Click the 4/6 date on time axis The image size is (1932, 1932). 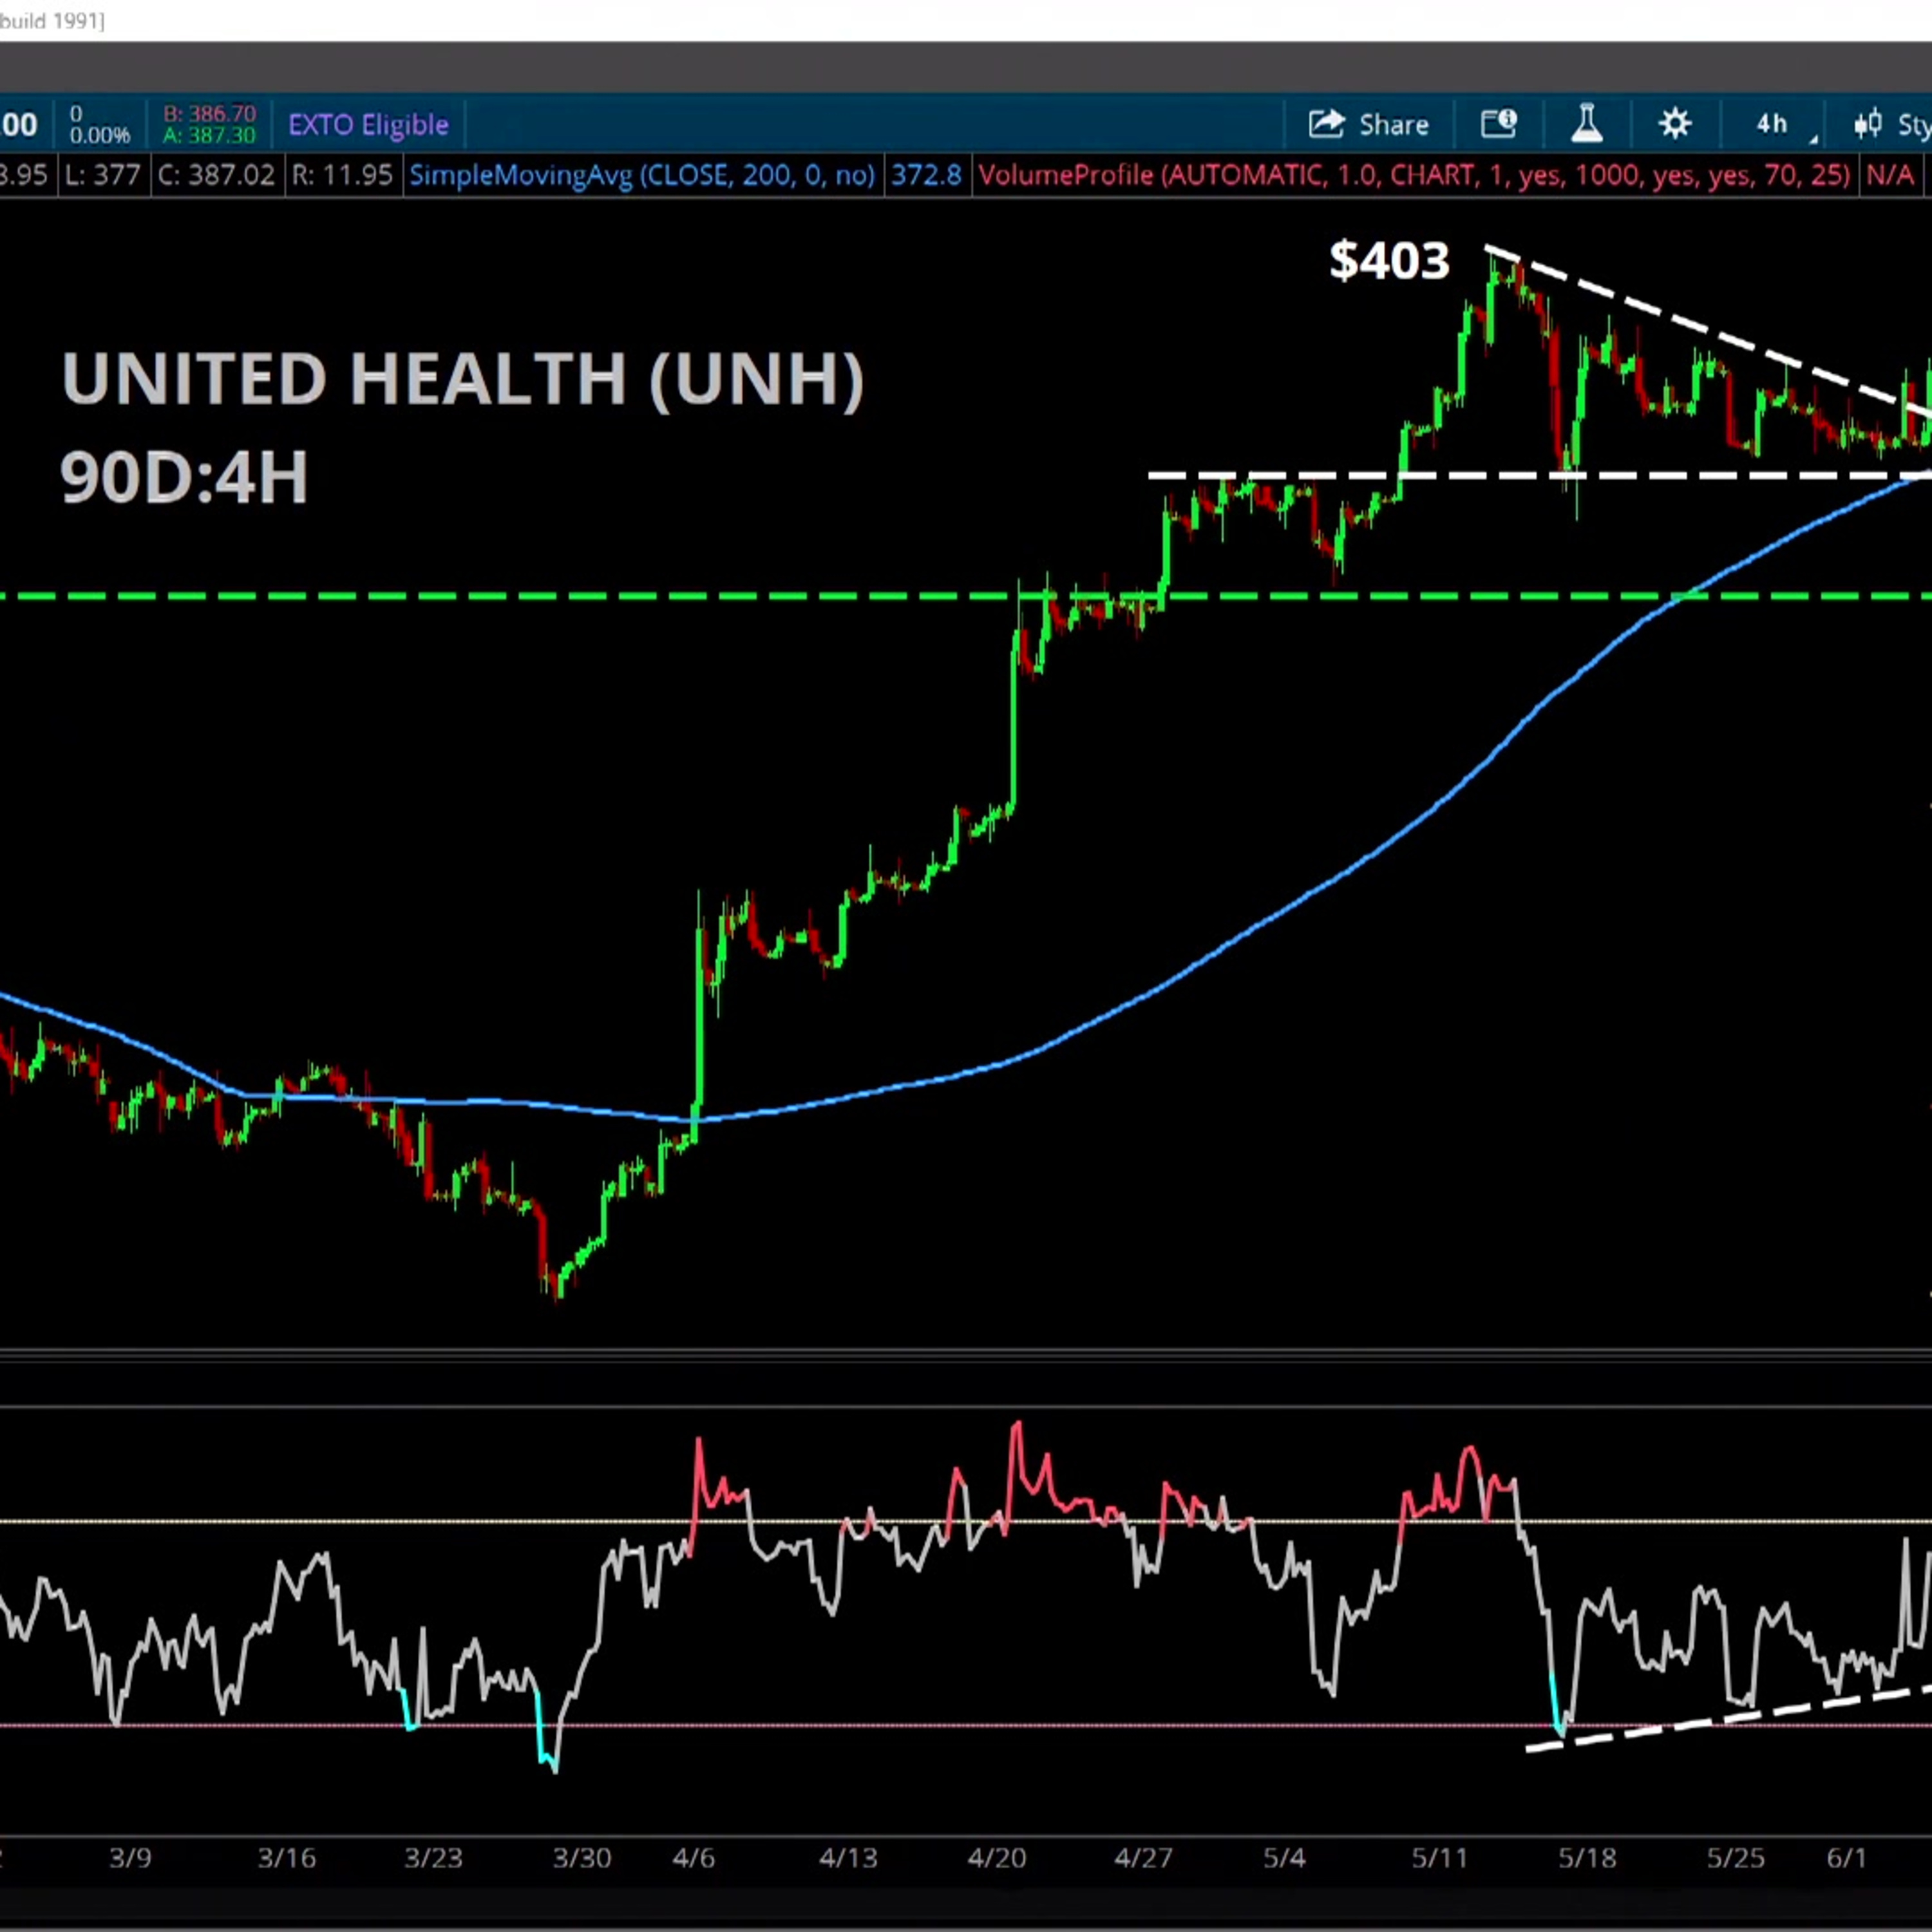(694, 1858)
